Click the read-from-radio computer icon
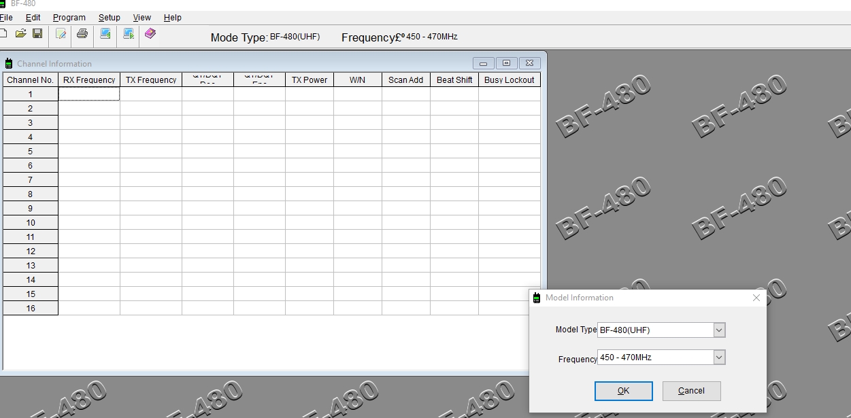The height and width of the screenshot is (418, 851). 105,33
